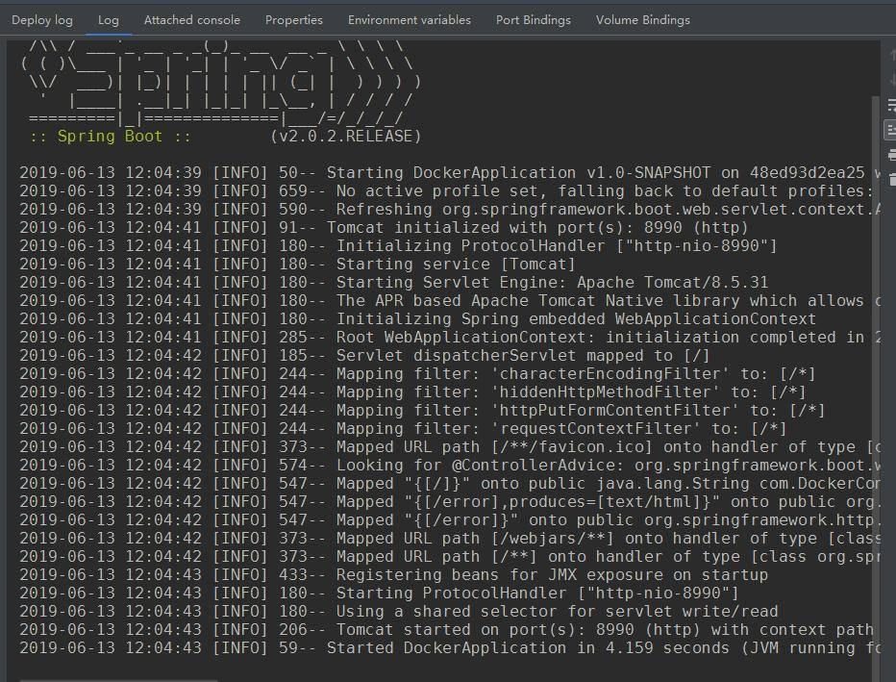896x682 pixels.
Task: Go to the Port Bindings tab
Action: [x=534, y=20]
